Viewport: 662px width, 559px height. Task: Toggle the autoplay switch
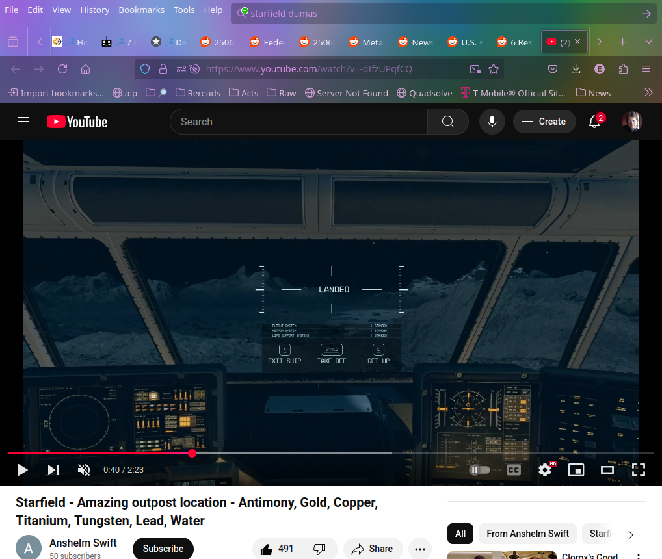coord(479,470)
